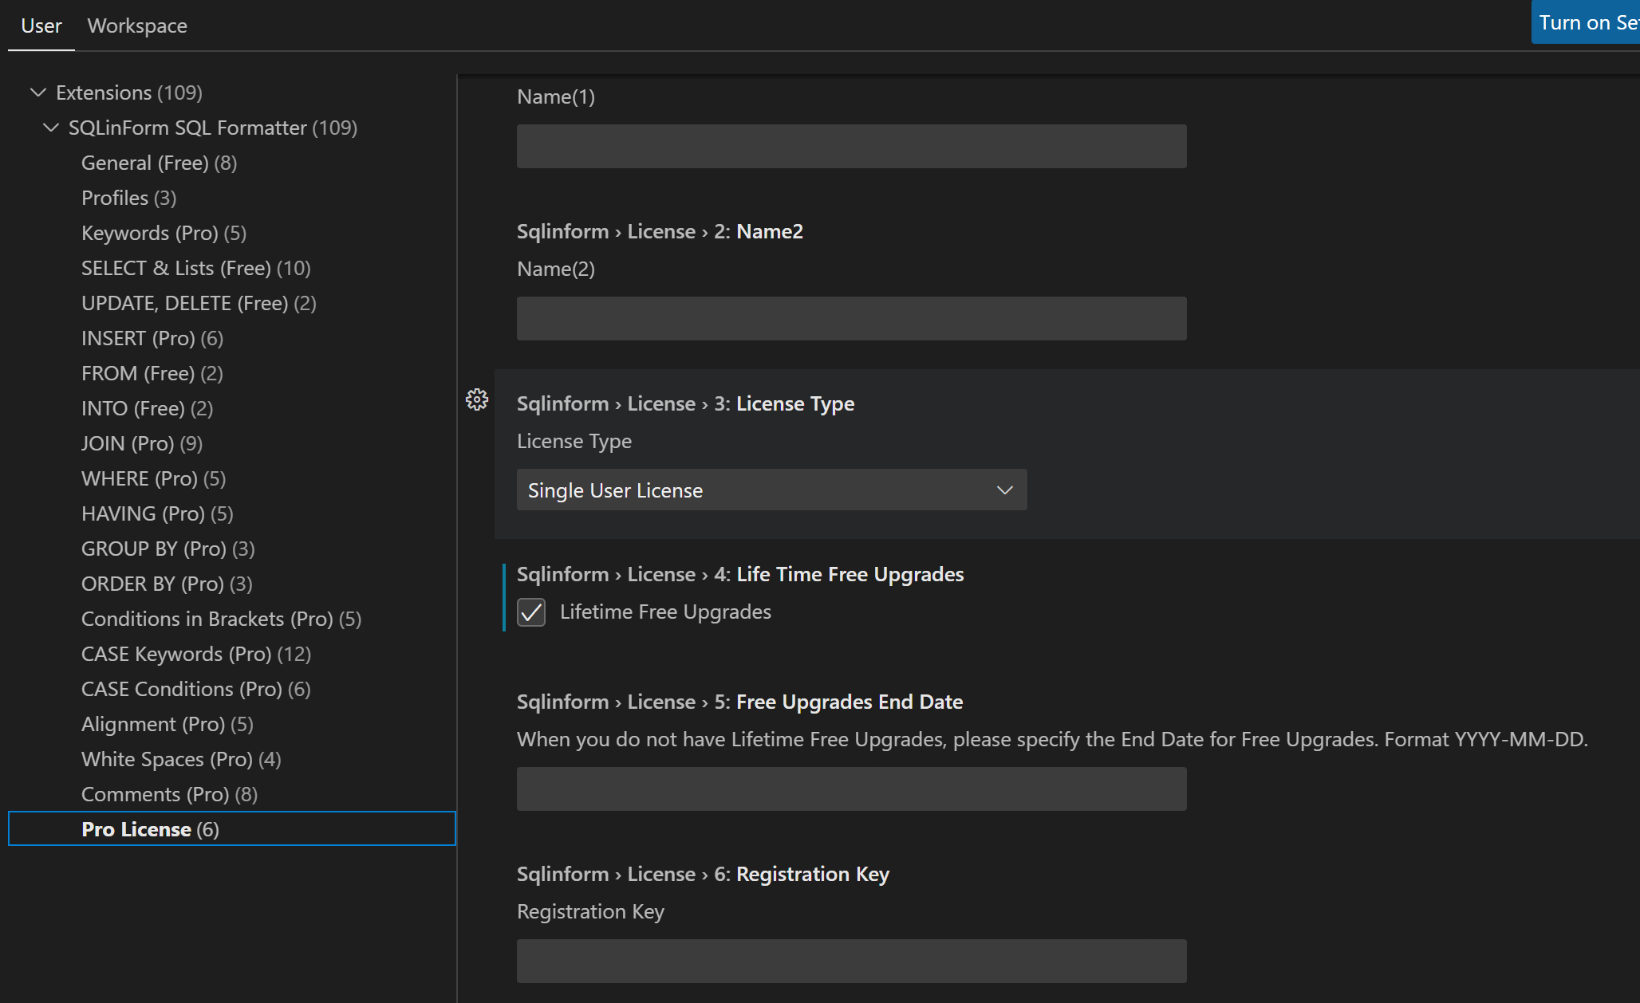Viewport: 1640px width, 1003px height.
Task: Click the Pro License tree item
Action: pos(150,829)
